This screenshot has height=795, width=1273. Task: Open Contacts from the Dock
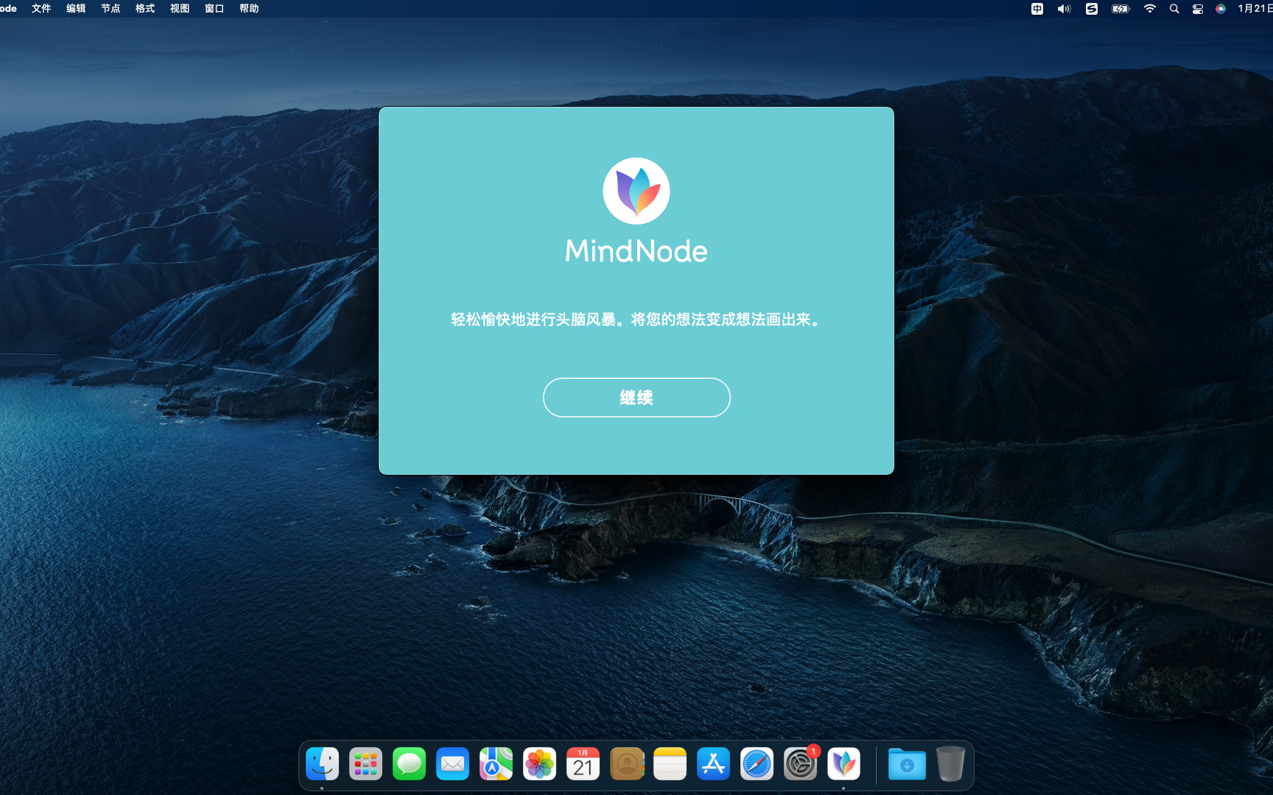point(627,764)
